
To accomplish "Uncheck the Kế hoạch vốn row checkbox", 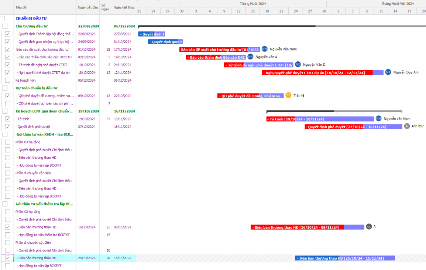I will (8, 80).
